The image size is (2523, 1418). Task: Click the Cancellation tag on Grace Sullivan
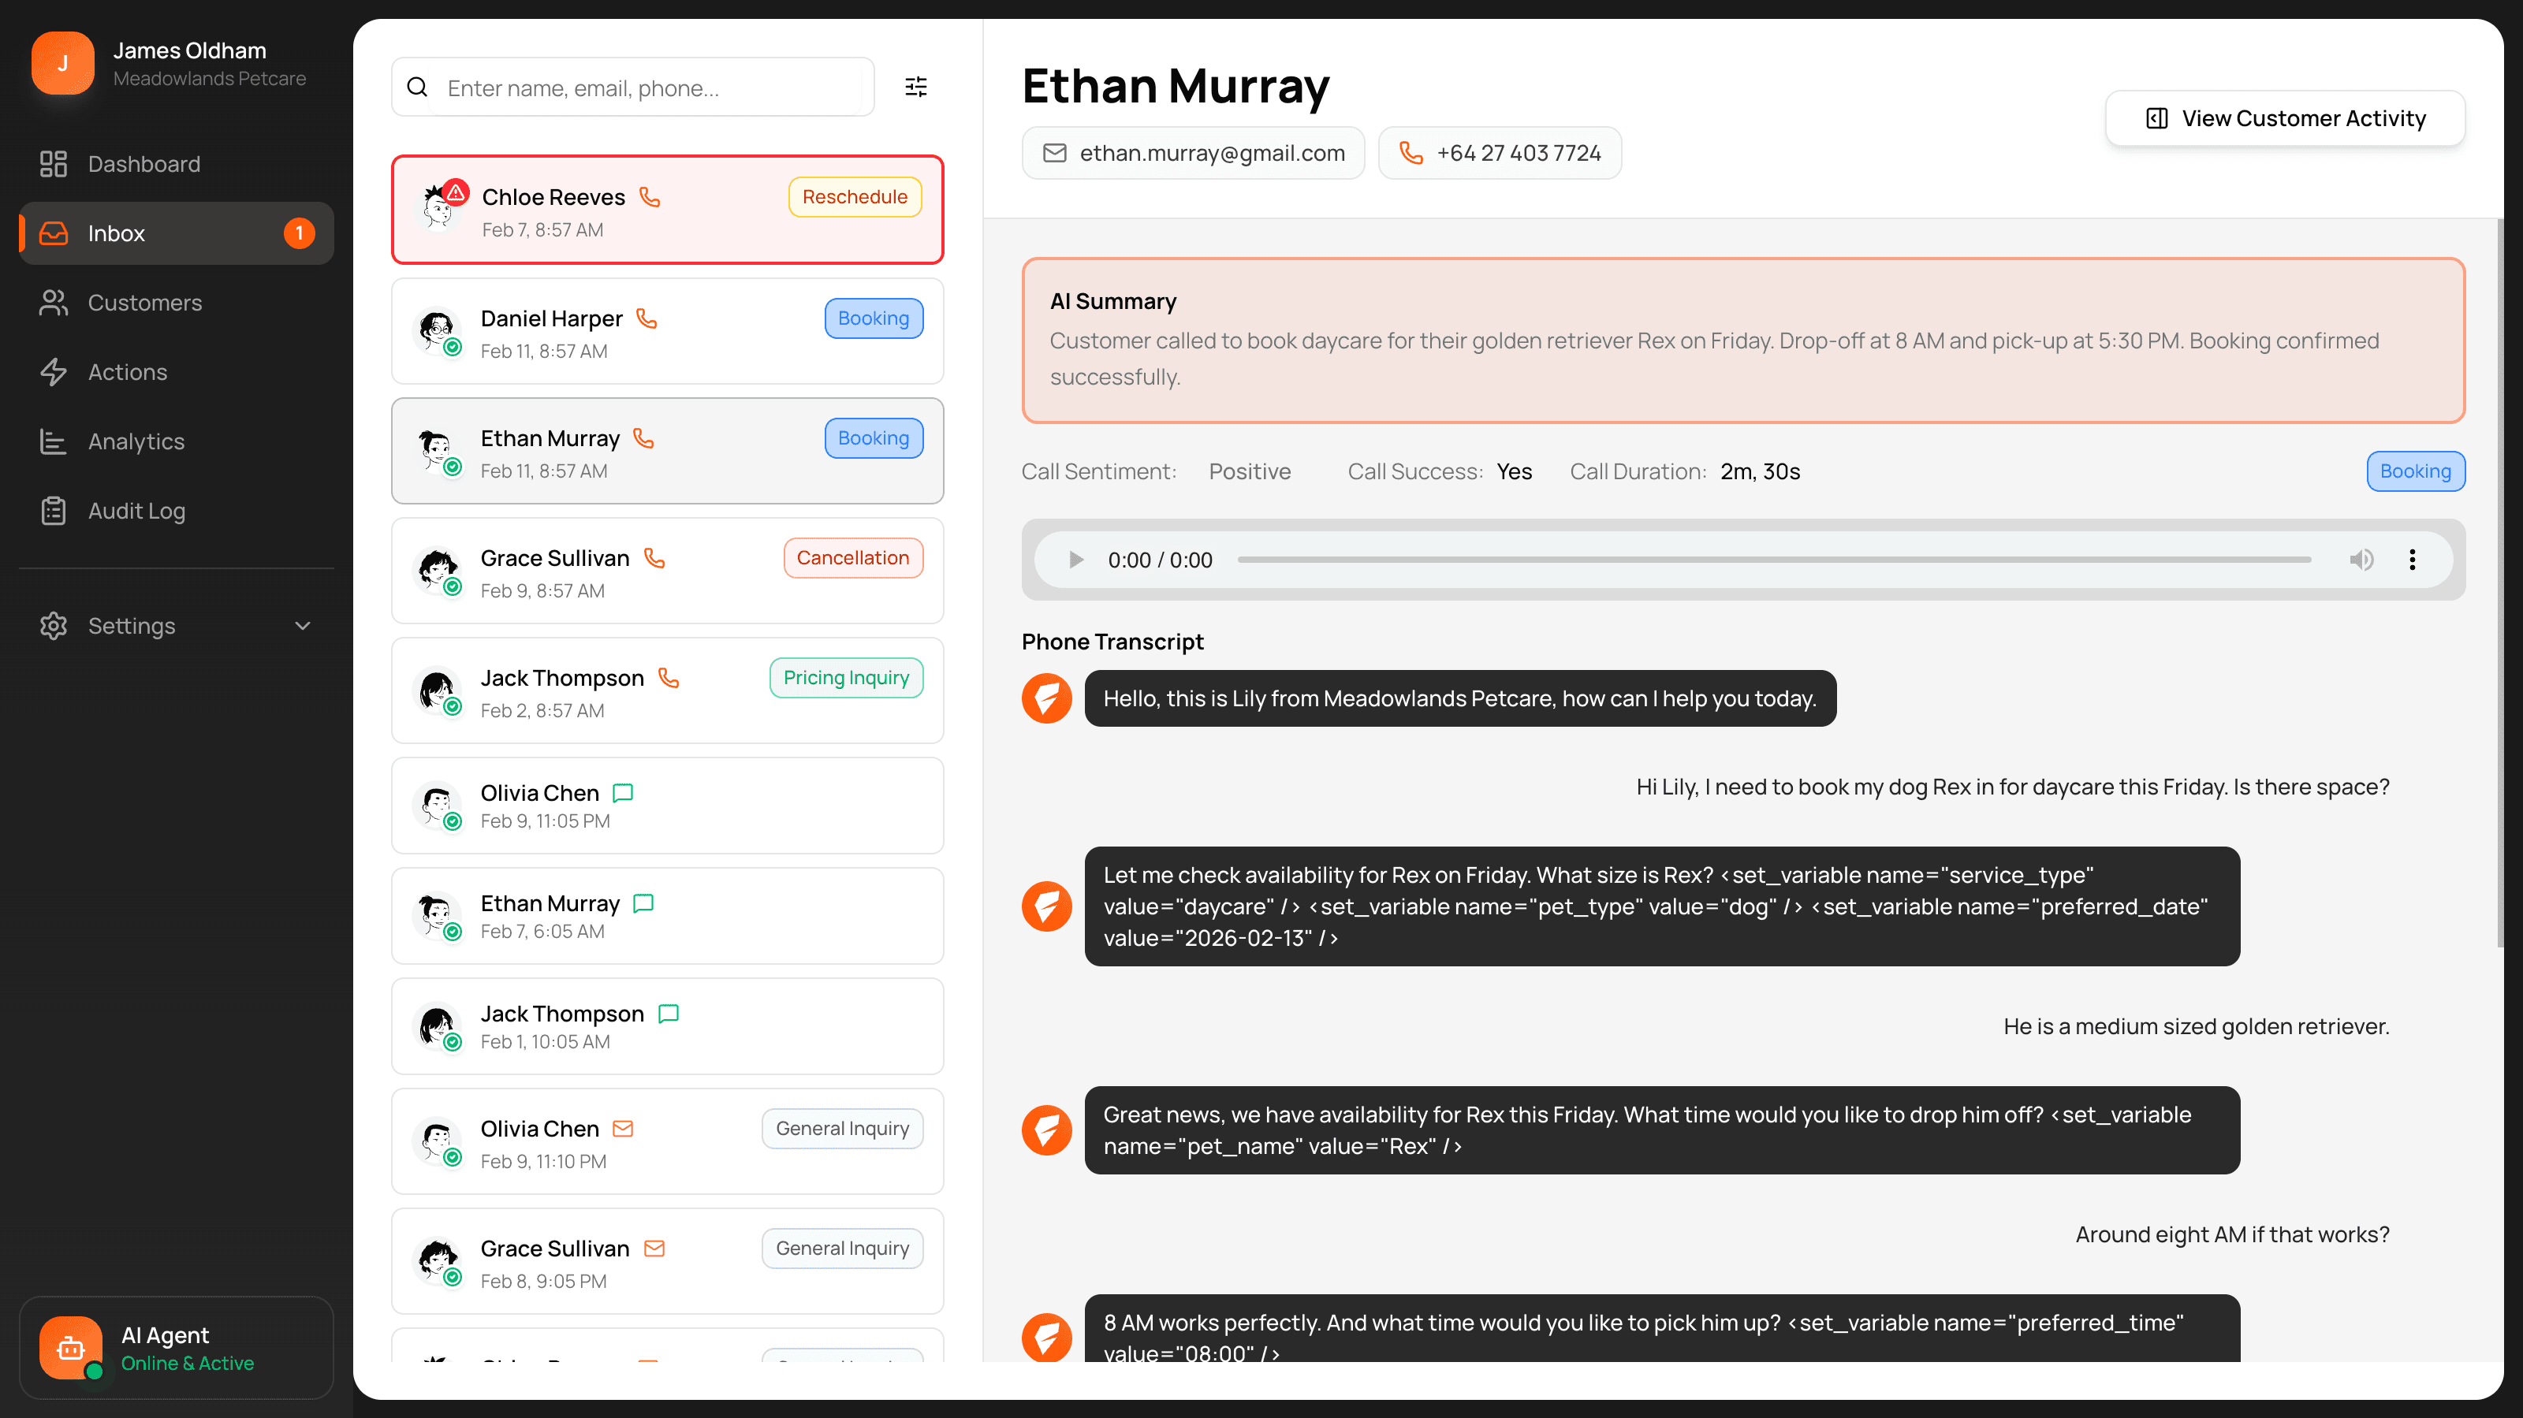pyautogui.click(x=852, y=558)
